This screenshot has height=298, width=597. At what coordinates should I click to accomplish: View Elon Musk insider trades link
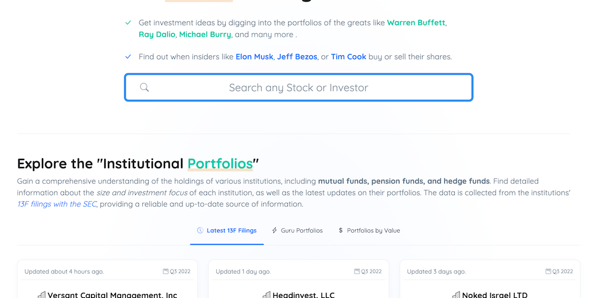click(254, 56)
